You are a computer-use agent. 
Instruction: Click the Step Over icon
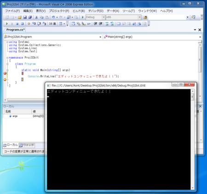[x=39, y=24]
